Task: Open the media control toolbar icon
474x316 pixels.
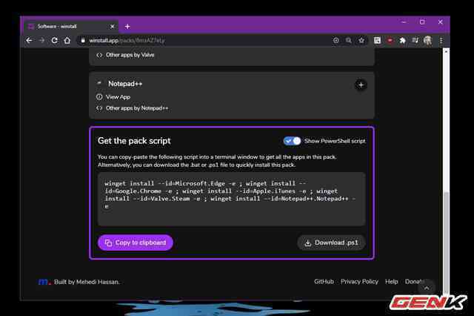Action: [415, 40]
